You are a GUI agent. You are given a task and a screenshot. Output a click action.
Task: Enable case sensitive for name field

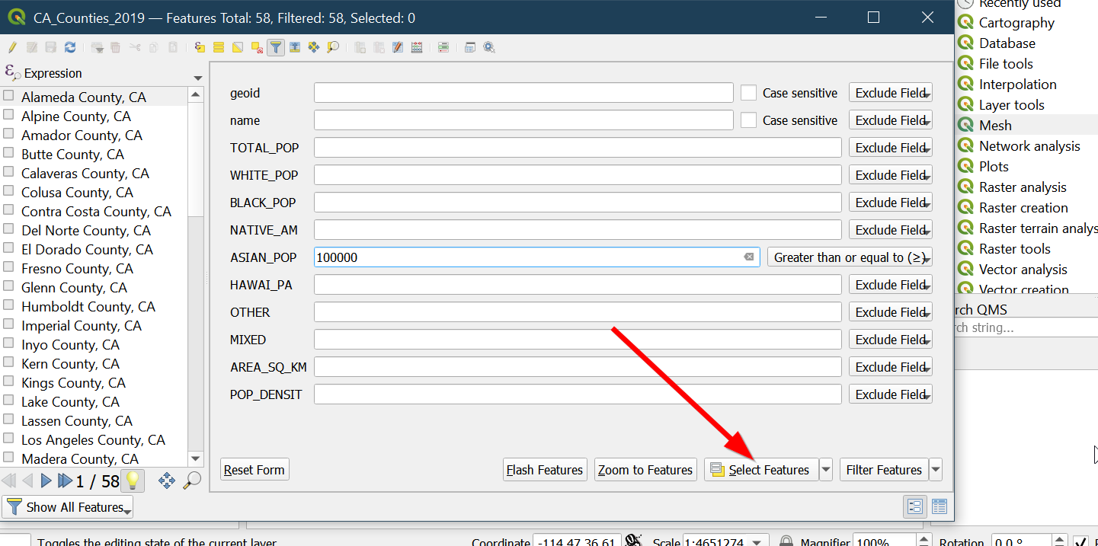[x=749, y=120]
